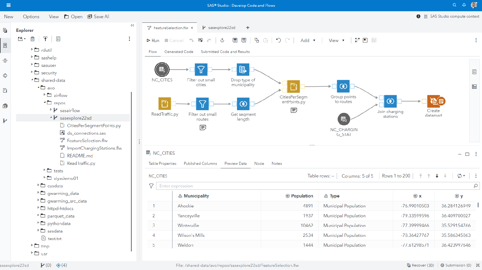
Task: Select the Git repositories icon in left sidebar
Action: pyautogui.click(x=5, y=121)
